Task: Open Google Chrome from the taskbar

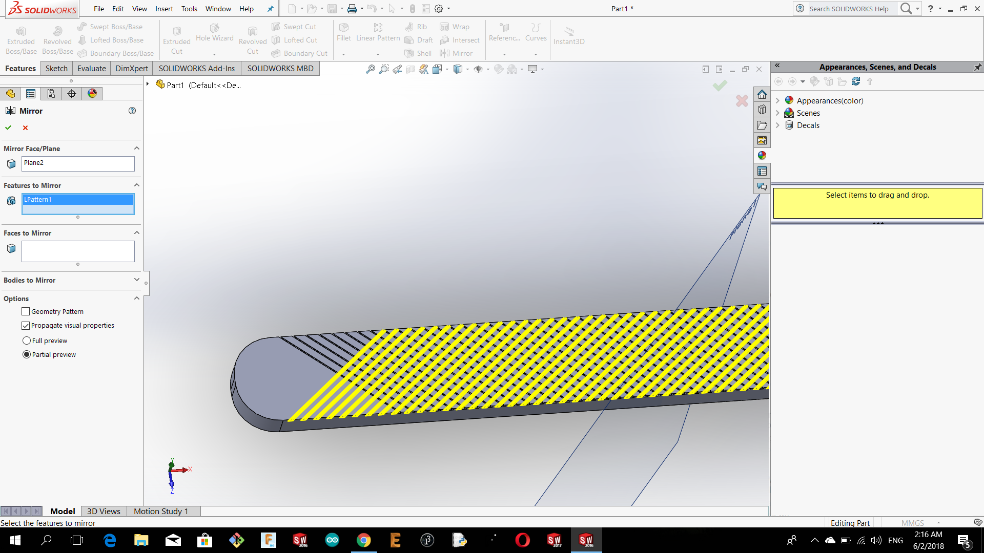Action: 364,540
